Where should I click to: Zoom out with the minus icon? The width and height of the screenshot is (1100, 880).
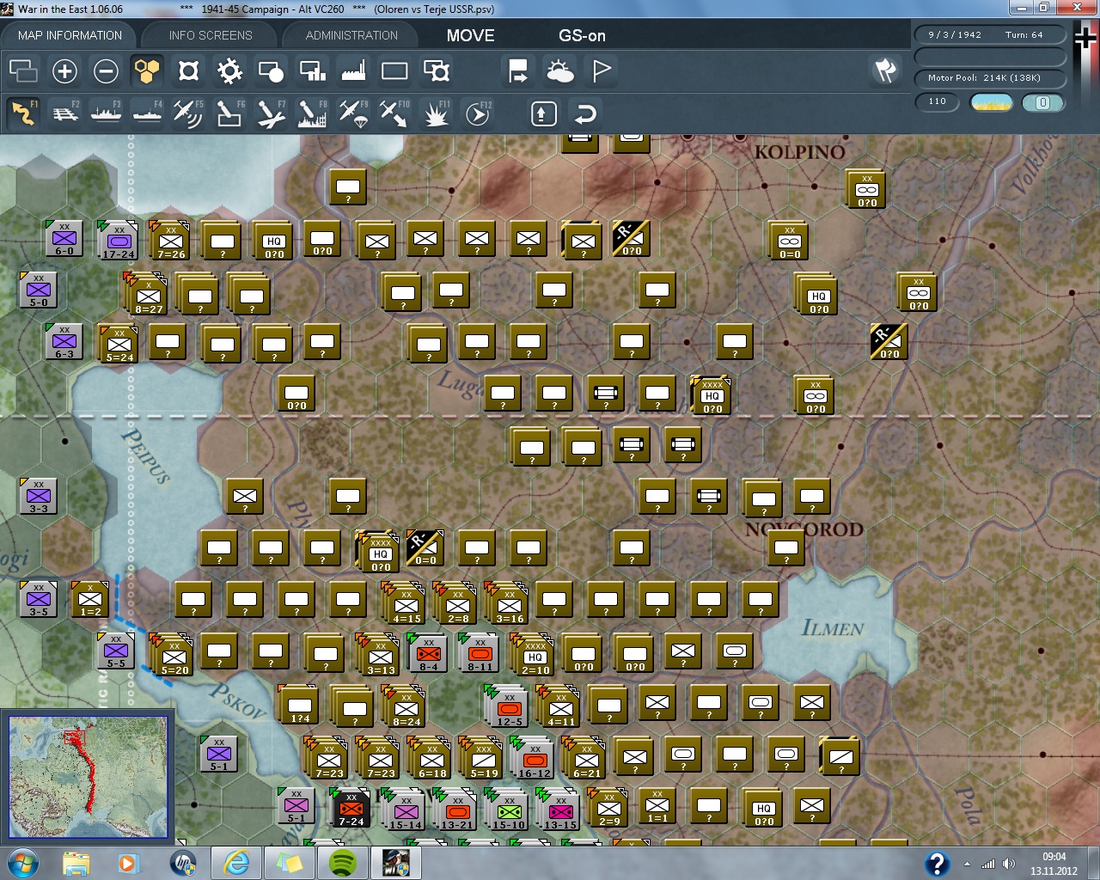pyautogui.click(x=106, y=70)
